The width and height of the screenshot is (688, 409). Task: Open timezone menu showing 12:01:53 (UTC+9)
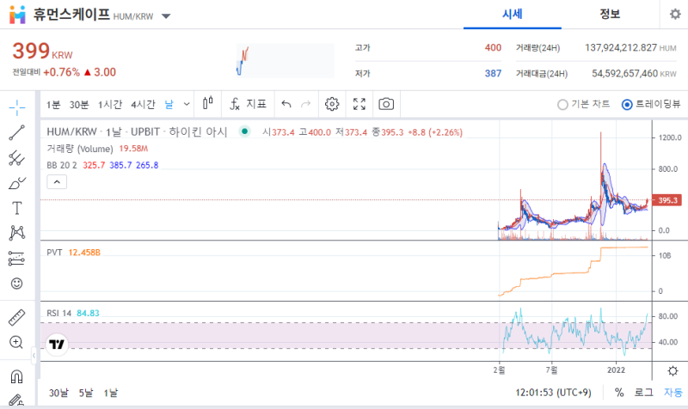tap(553, 393)
